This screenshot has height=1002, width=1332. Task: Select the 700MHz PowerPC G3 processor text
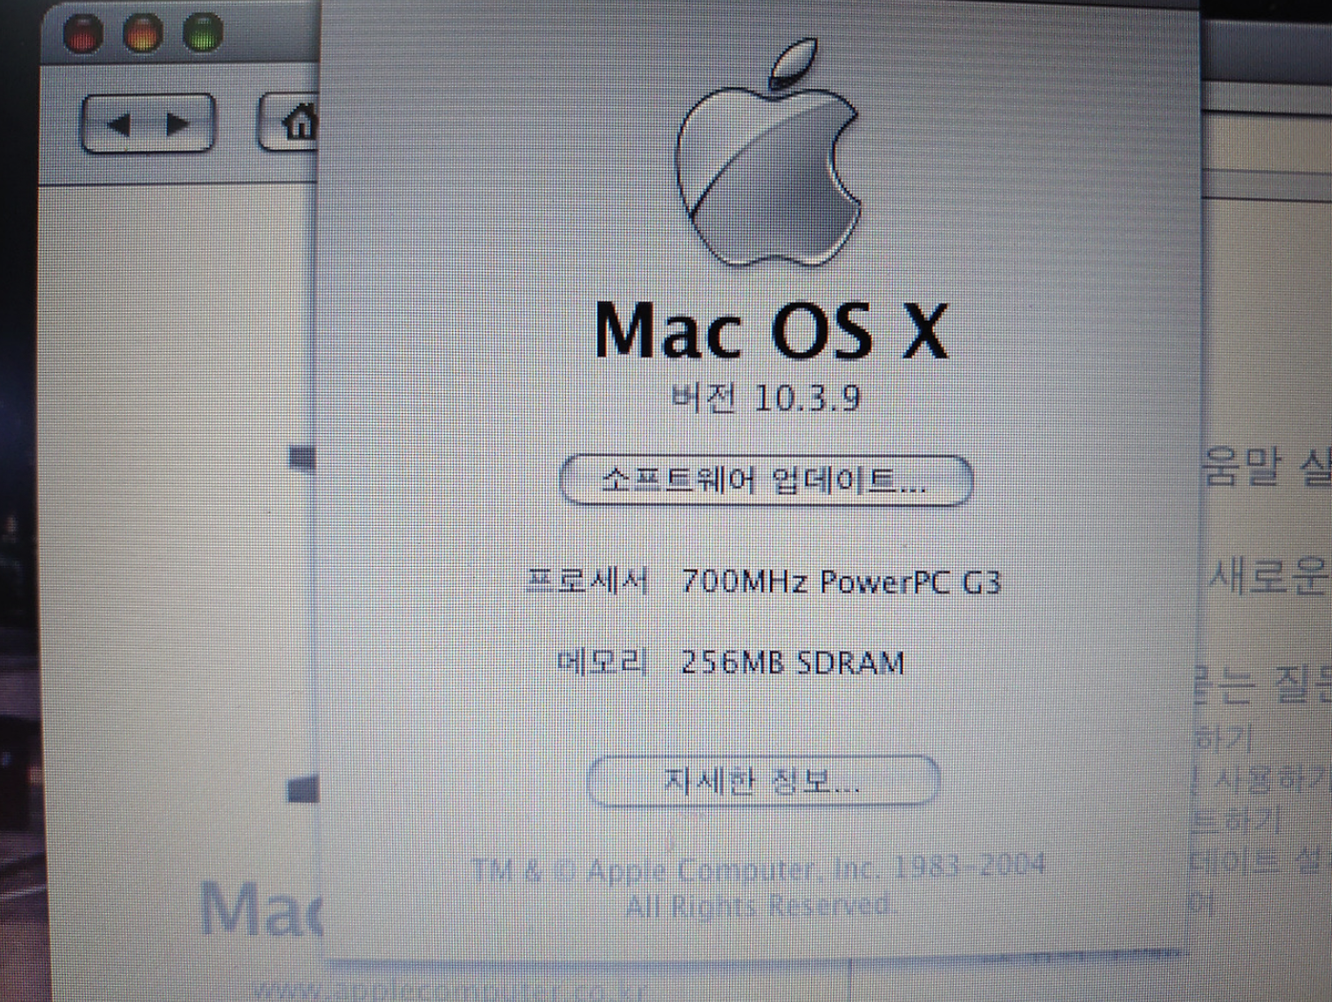click(841, 581)
